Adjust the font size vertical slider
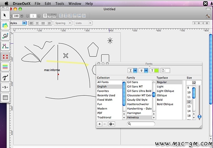Screen dimensions: 213x148 tap(199, 116)
